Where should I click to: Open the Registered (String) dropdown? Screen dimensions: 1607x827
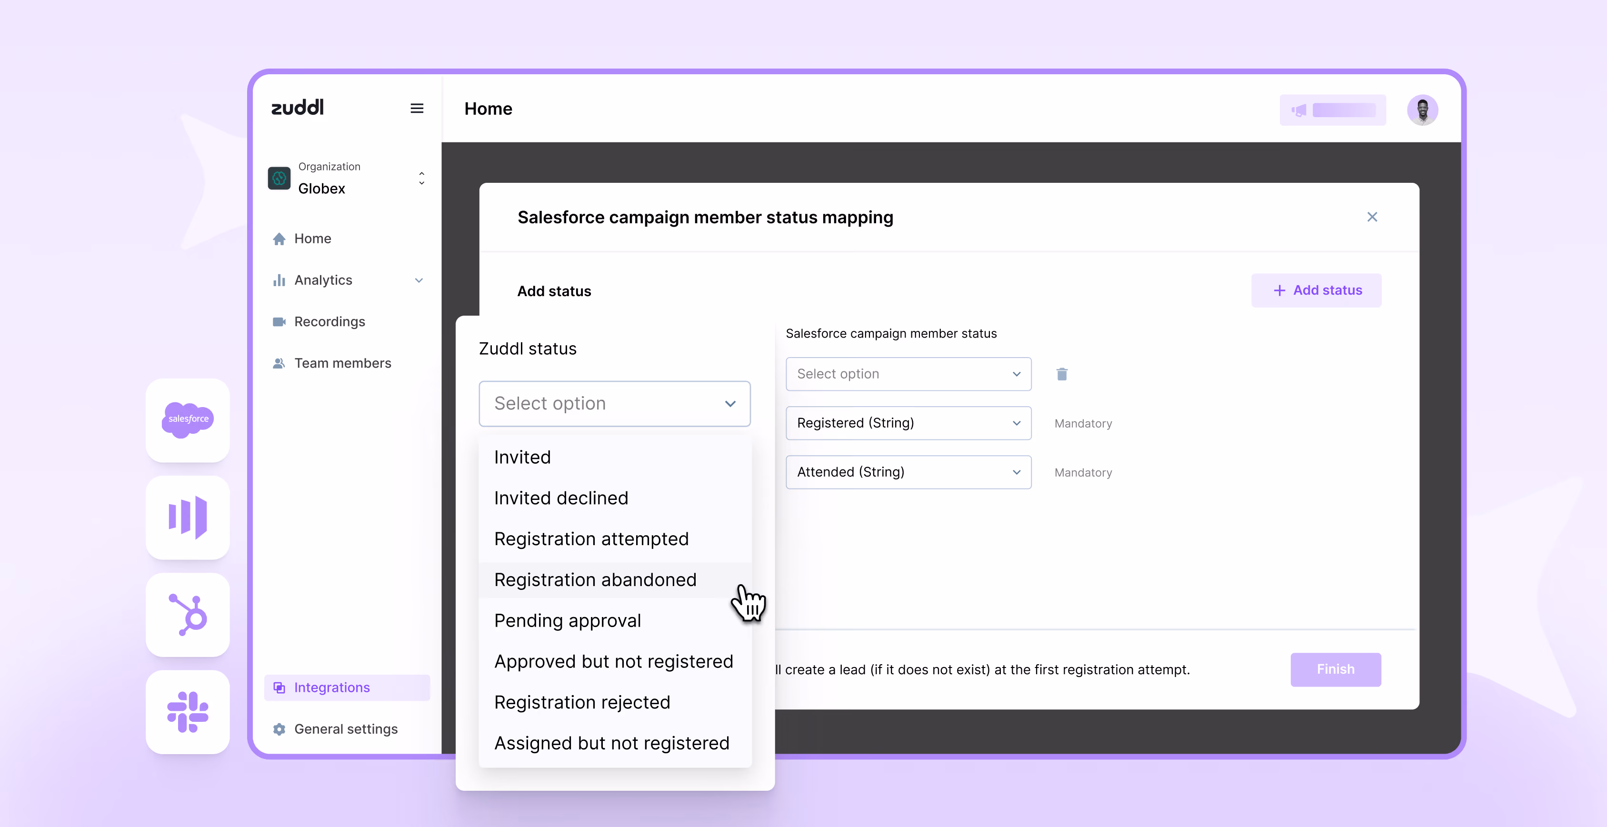click(x=908, y=423)
